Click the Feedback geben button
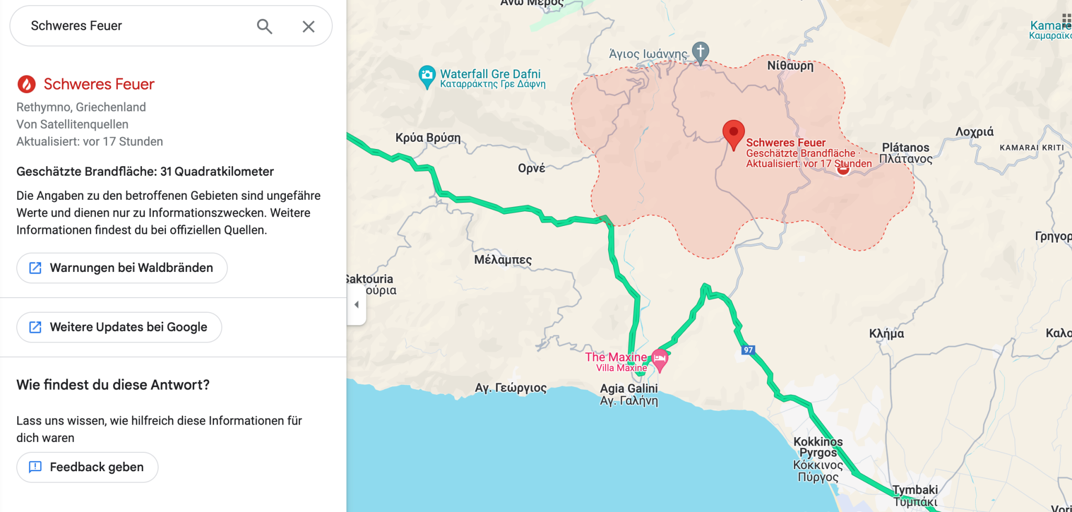 point(87,467)
